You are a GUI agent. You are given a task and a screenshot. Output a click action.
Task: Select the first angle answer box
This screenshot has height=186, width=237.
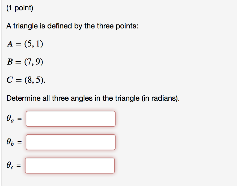coord(70,119)
